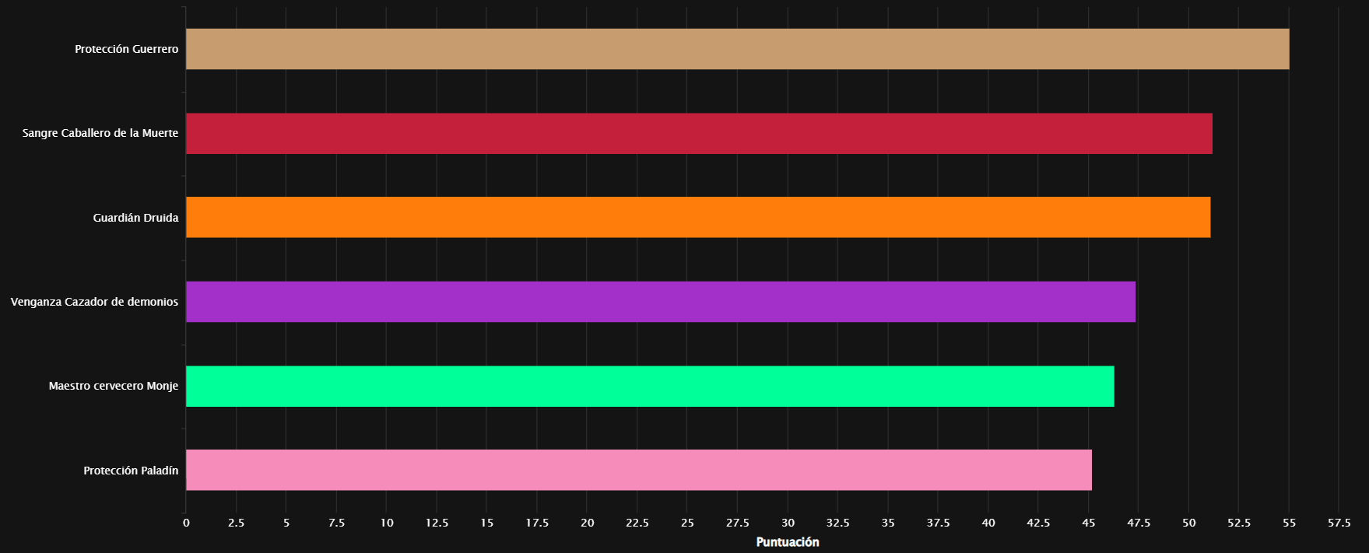1369x553 pixels.
Task: Click the '35' x-axis tick label
Action: [x=888, y=523]
